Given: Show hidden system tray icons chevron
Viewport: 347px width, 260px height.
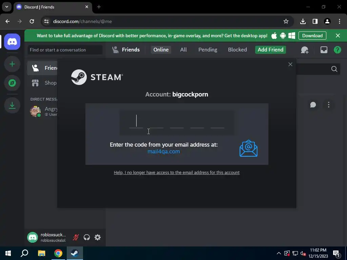Looking at the screenshot, I should tap(279, 253).
